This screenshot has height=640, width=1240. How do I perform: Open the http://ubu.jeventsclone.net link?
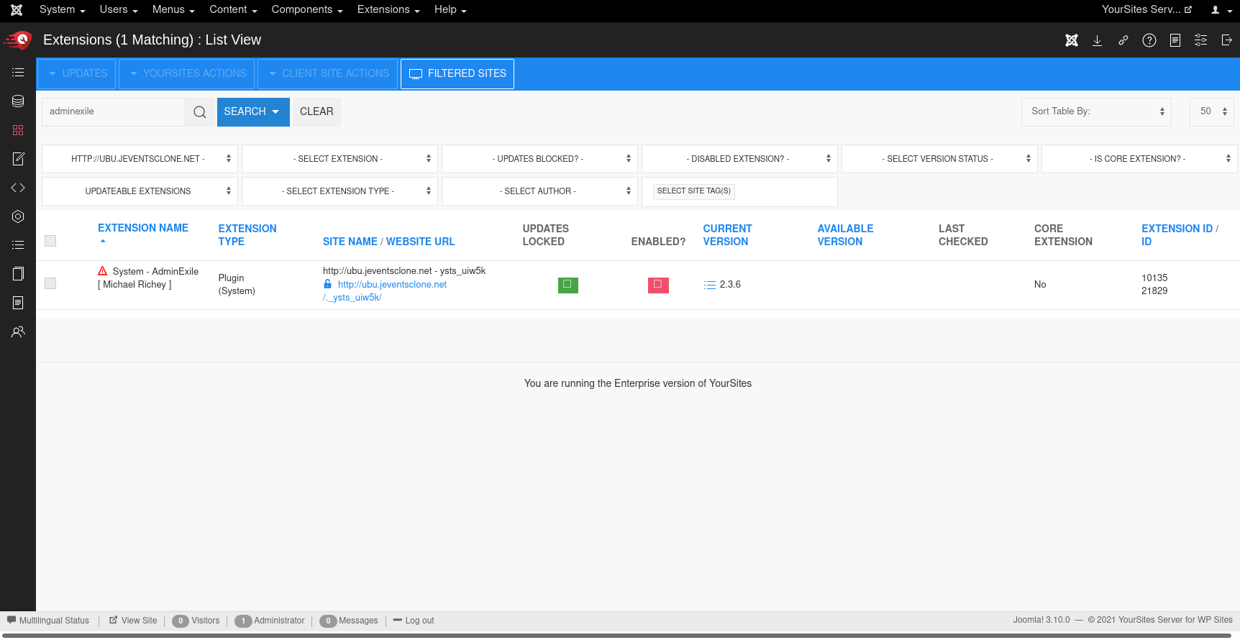click(392, 285)
